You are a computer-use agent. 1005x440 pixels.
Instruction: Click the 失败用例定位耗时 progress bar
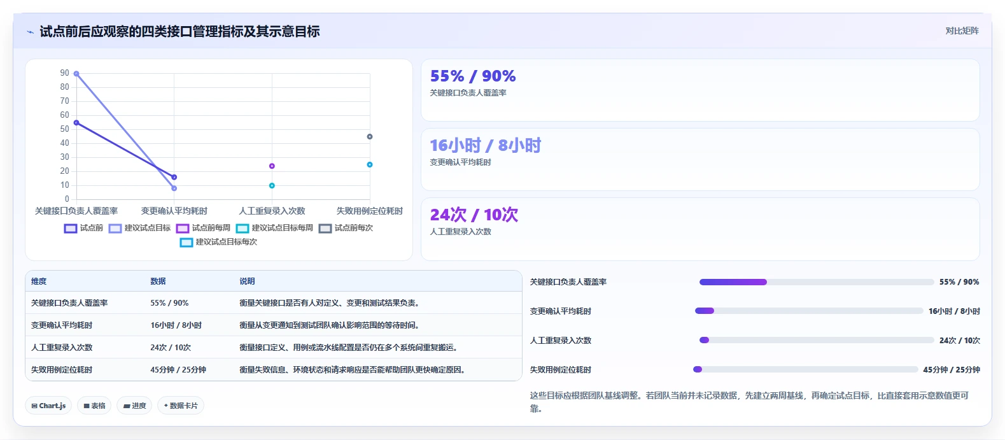pos(805,369)
